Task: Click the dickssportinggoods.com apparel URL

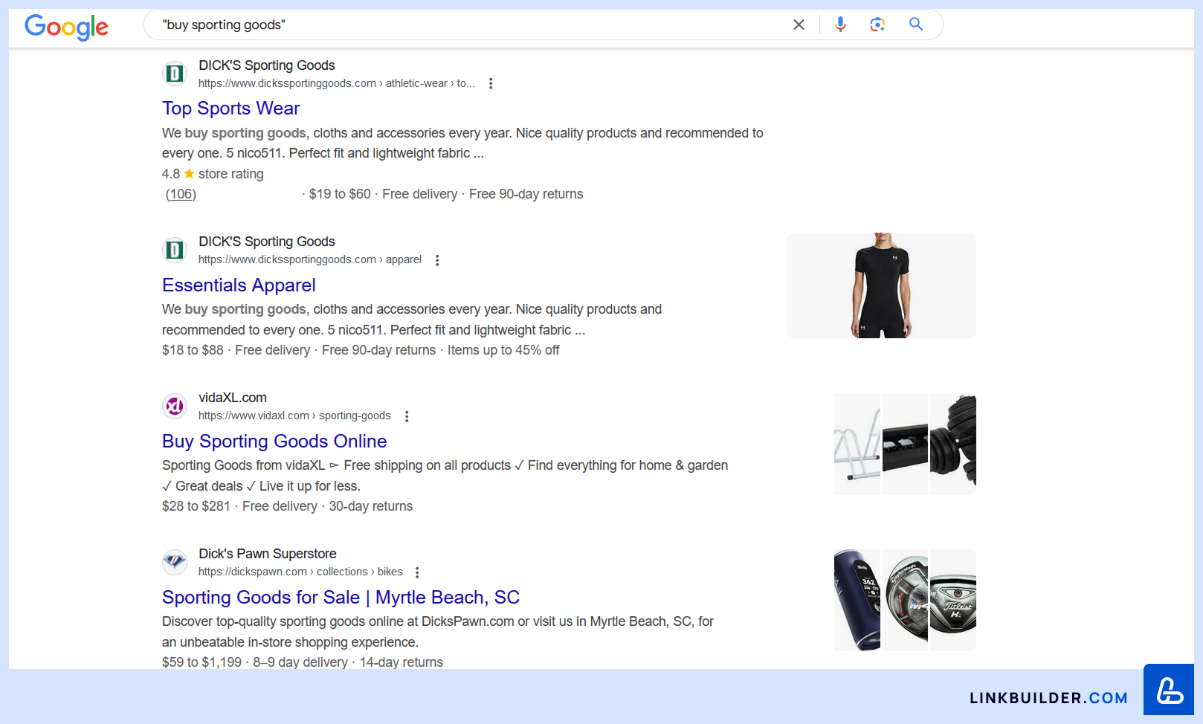Action: [310, 259]
